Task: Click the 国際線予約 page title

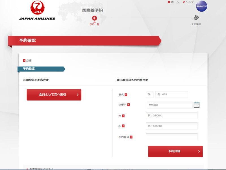Action: 92,10
